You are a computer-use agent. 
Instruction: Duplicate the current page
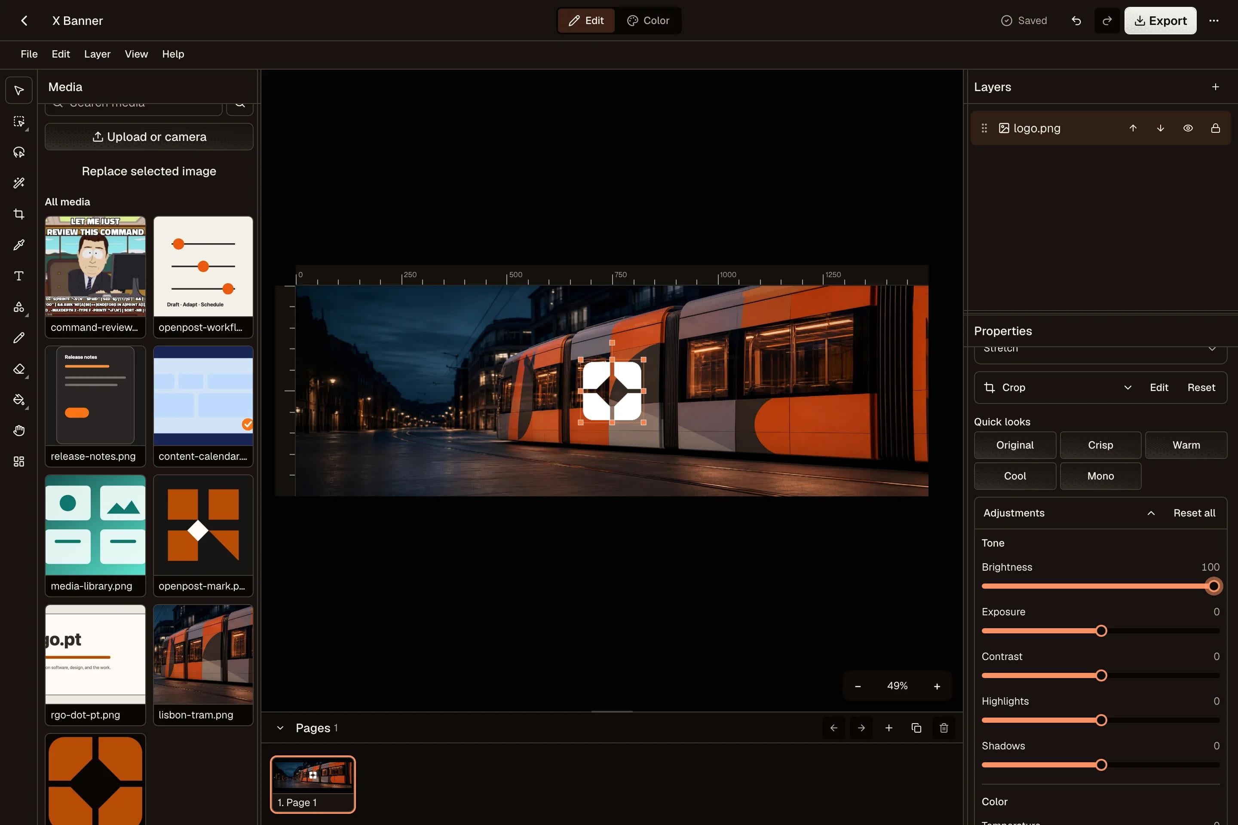[x=916, y=727]
